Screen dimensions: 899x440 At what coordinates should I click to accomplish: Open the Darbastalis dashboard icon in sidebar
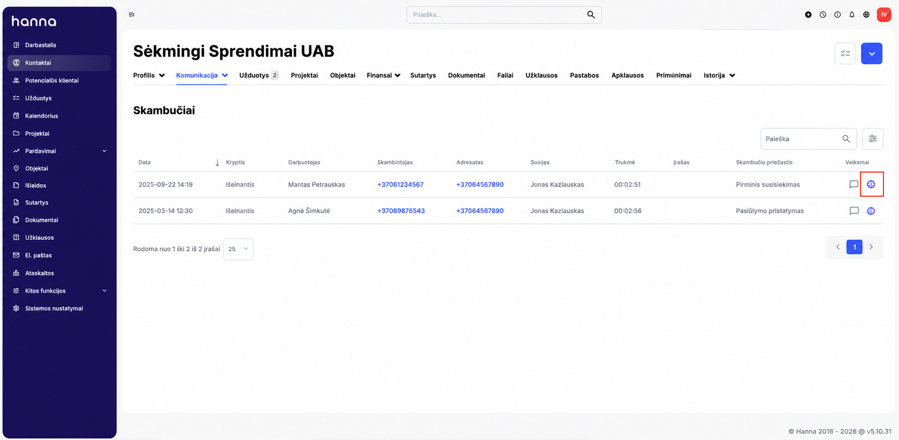(x=16, y=45)
